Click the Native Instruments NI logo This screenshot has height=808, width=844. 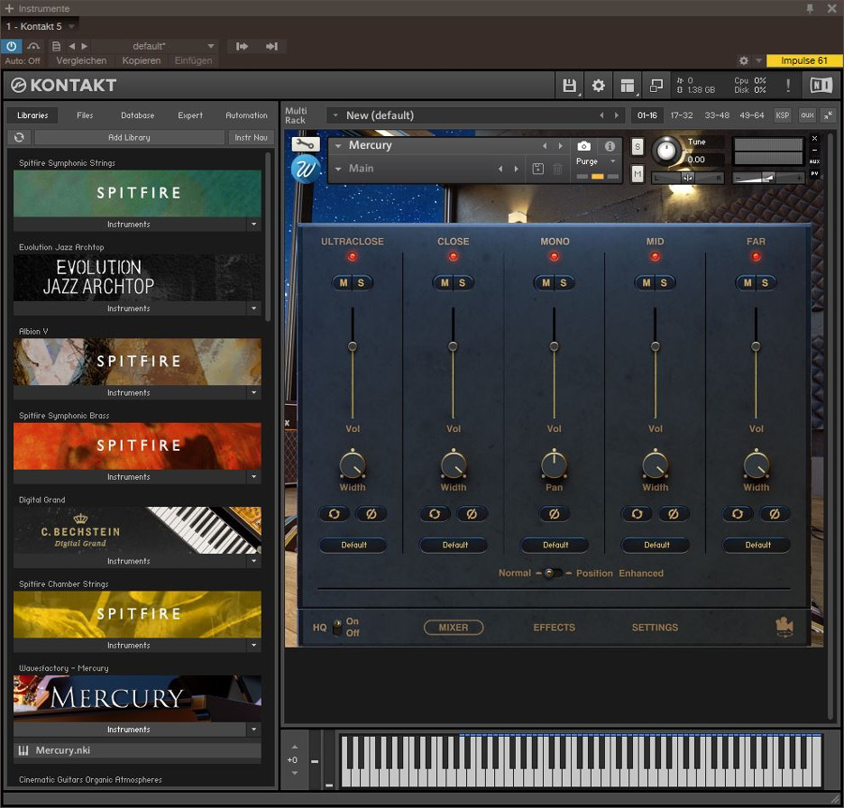click(821, 85)
